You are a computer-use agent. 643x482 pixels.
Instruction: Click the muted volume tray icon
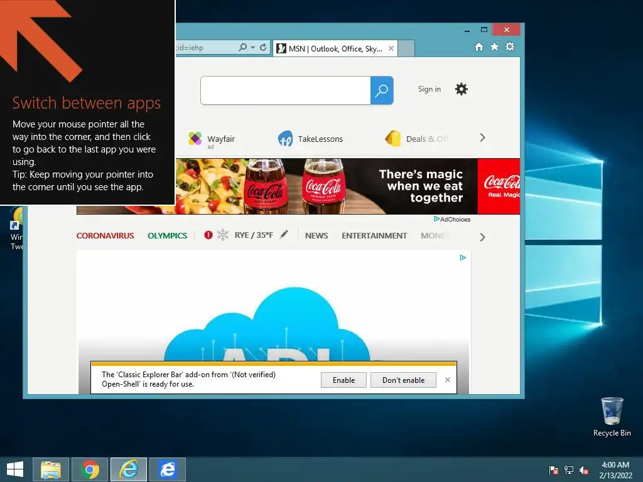pyautogui.click(x=584, y=469)
